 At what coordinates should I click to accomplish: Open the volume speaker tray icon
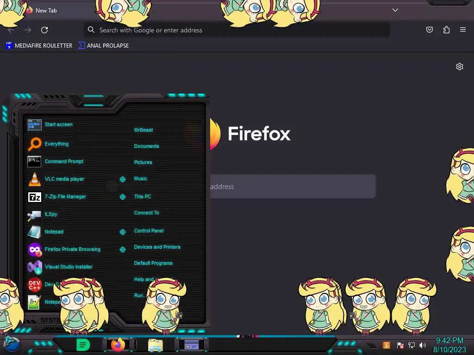[423, 345]
